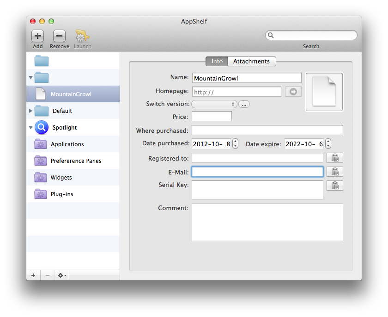This screenshot has height=317, width=388.
Task: Collapse the Spotlight group
Action: tap(30, 127)
